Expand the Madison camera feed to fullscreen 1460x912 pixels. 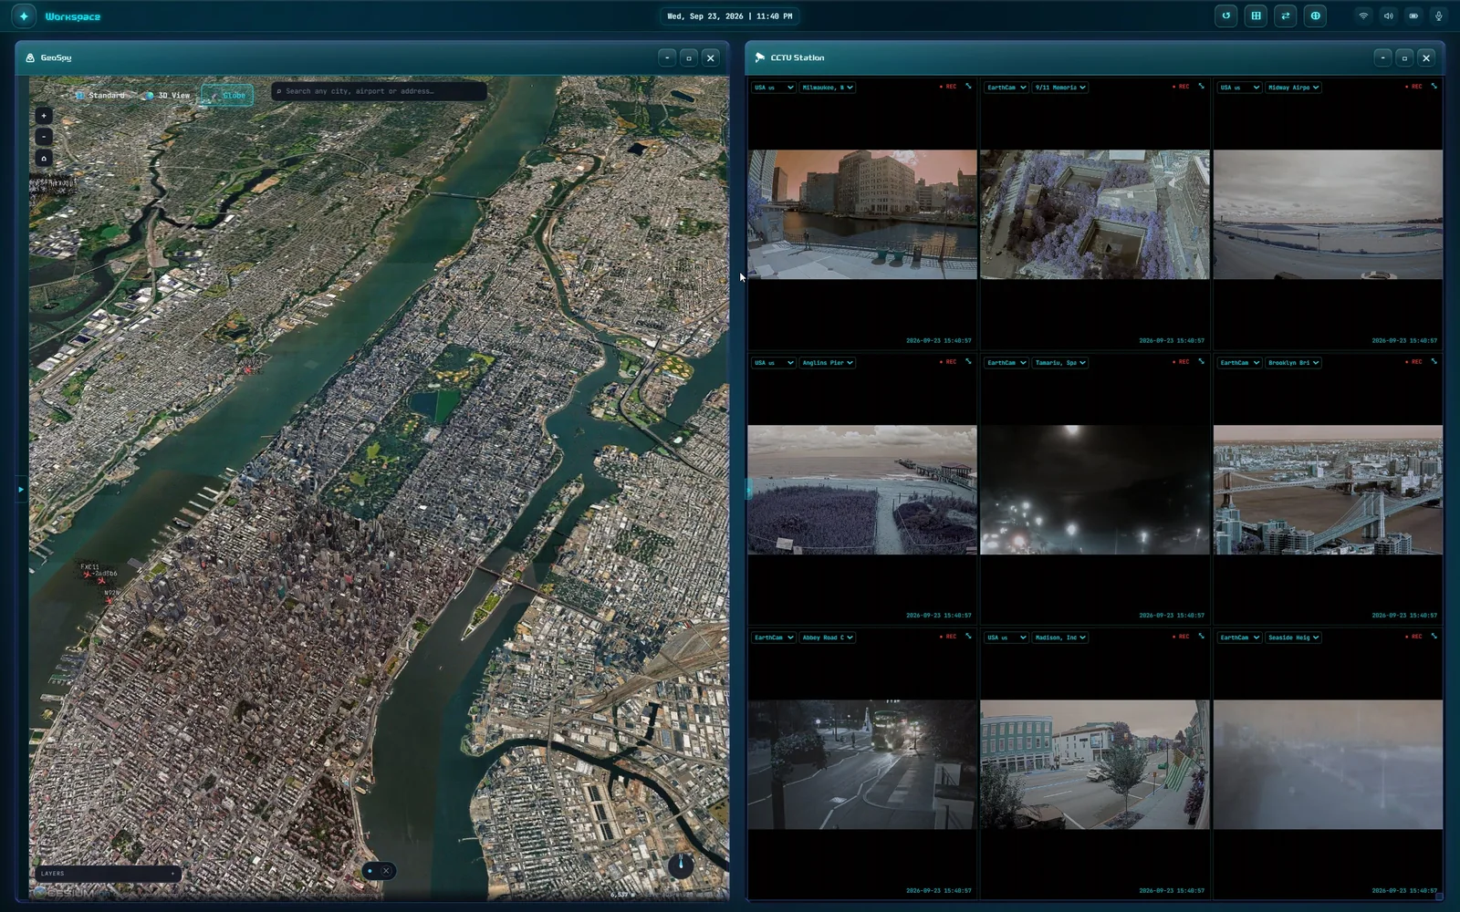(1202, 637)
